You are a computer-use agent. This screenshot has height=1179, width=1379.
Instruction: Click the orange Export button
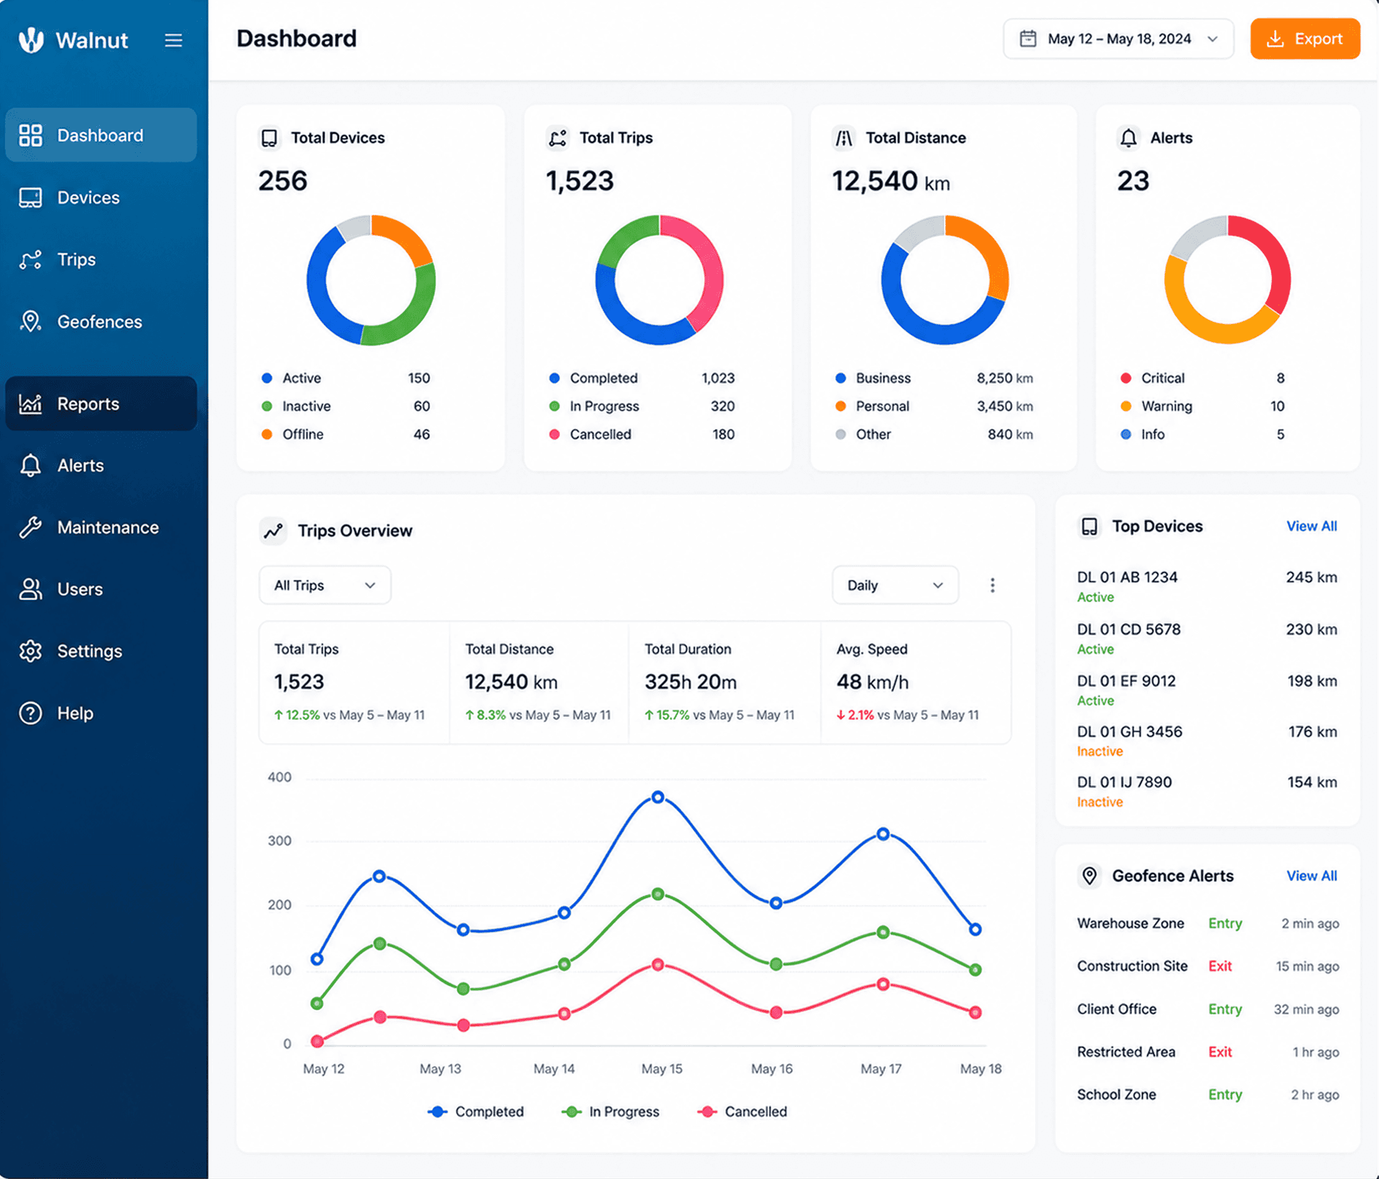click(x=1304, y=39)
